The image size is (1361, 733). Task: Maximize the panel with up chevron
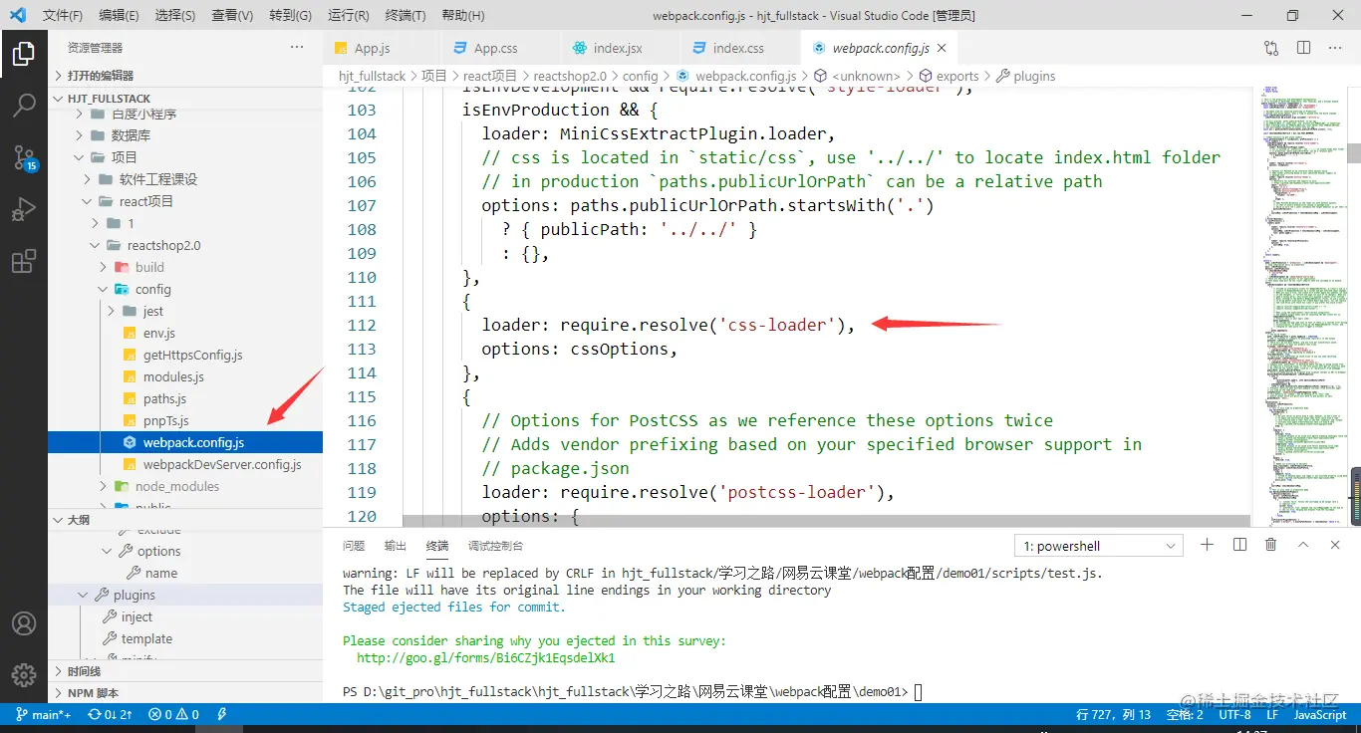pyautogui.click(x=1303, y=545)
